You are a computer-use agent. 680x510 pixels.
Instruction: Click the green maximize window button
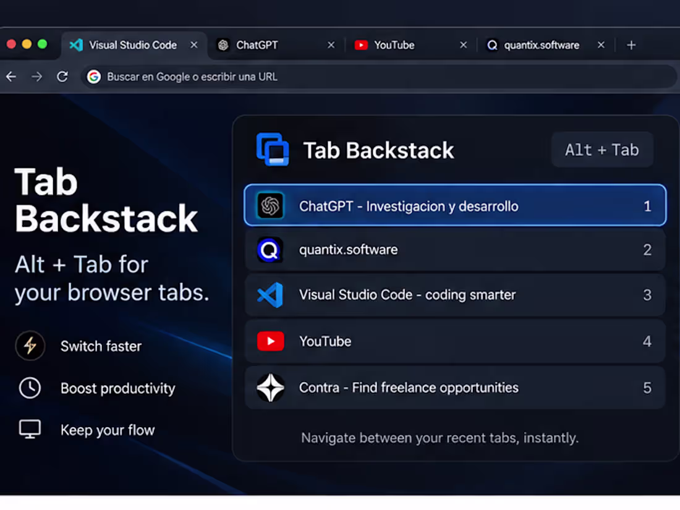point(42,44)
